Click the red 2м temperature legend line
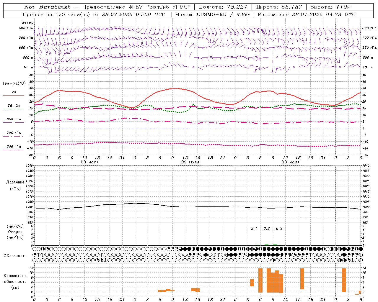Screen dimensions: 378x302 tap(14, 95)
